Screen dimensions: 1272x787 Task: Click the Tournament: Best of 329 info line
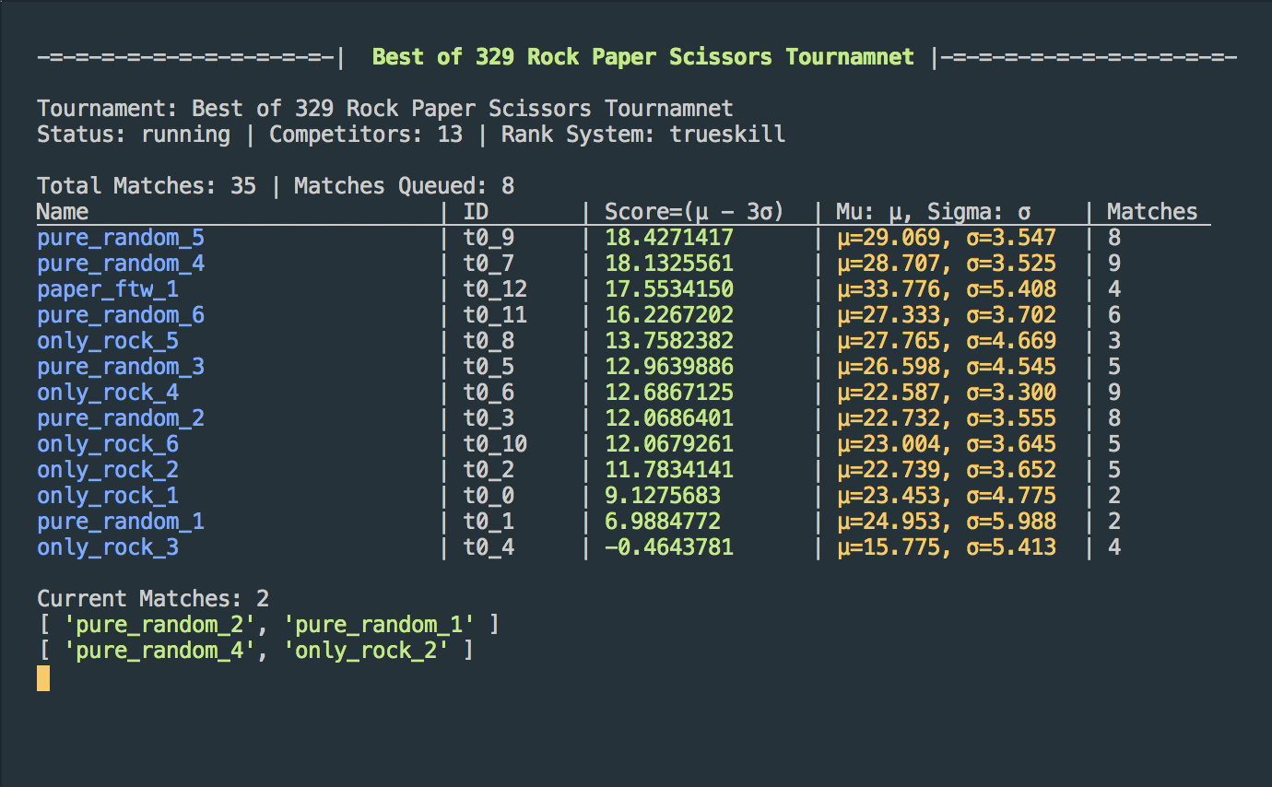385,109
